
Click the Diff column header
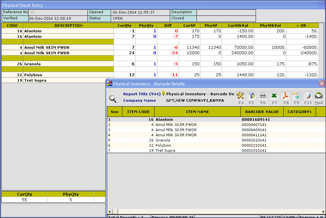click(168, 26)
